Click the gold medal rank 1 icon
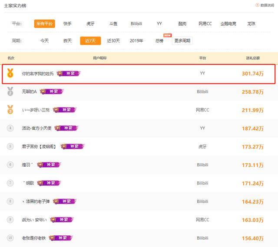Viewport: 278px width, 247px height. click(10, 74)
